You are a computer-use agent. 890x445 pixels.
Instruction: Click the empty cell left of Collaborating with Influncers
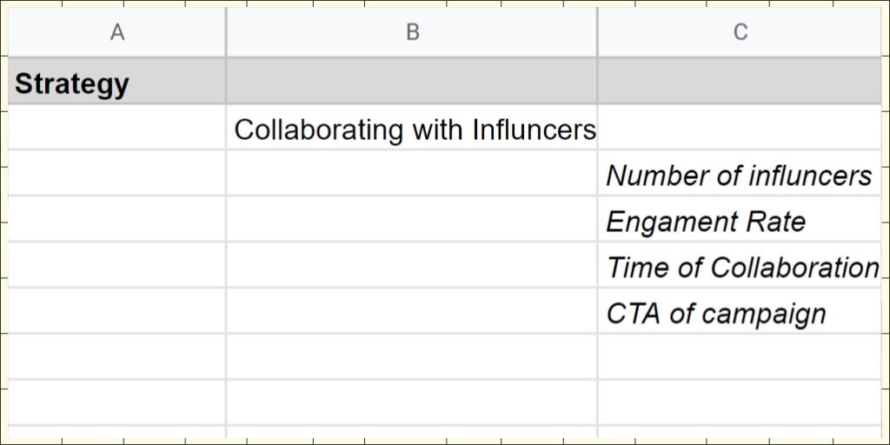point(117,127)
